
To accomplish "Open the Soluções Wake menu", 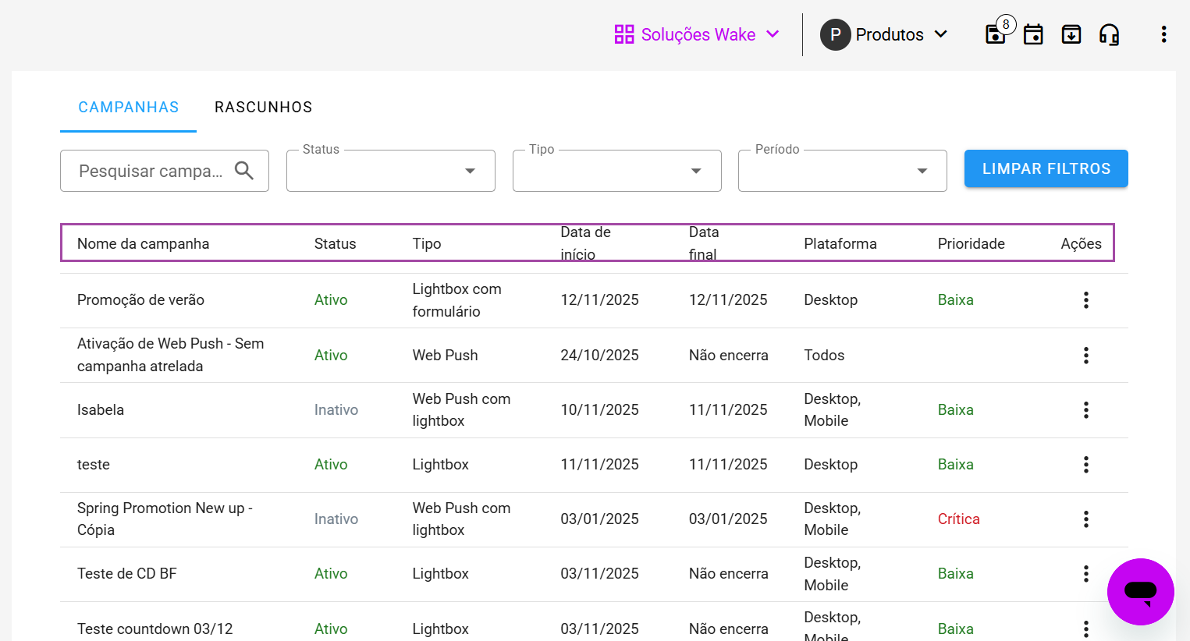I will click(x=697, y=34).
